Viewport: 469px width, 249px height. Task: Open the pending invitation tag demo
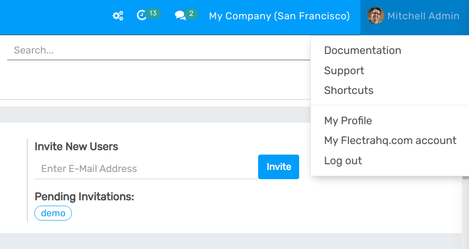53,213
